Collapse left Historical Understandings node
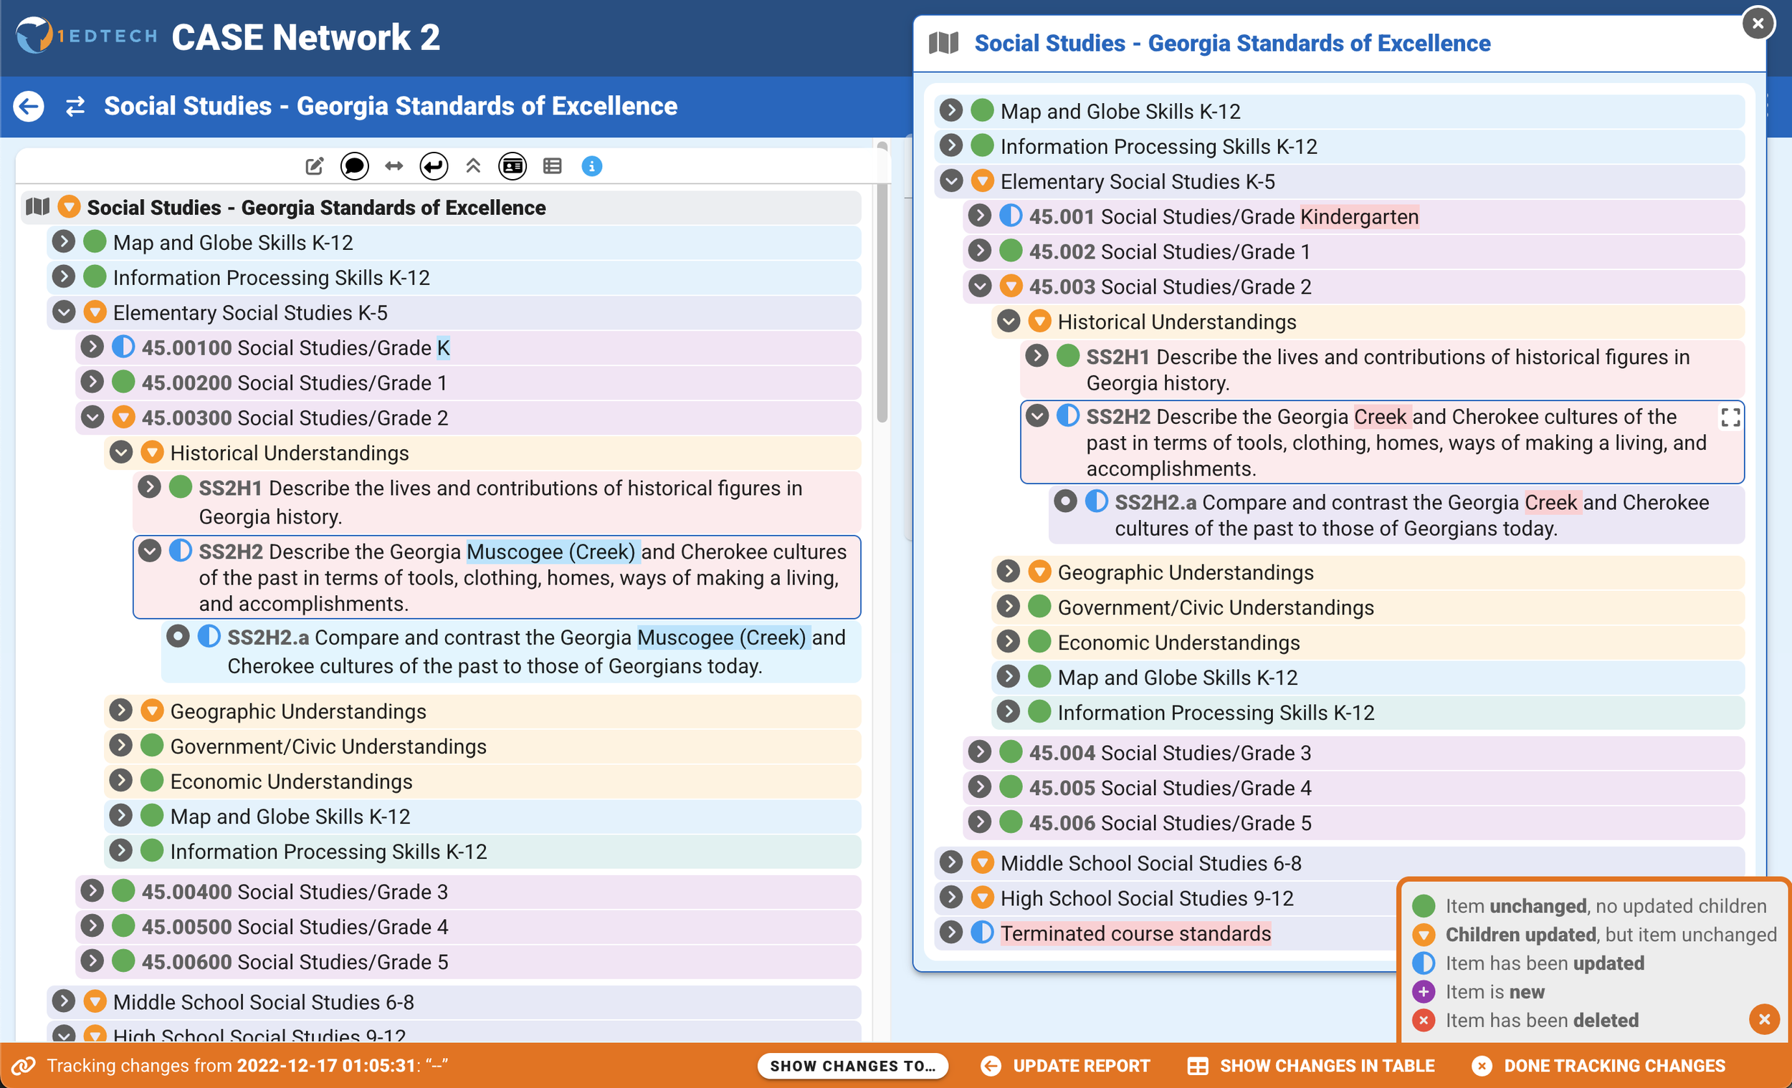1792x1088 pixels. [x=120, y=452]
